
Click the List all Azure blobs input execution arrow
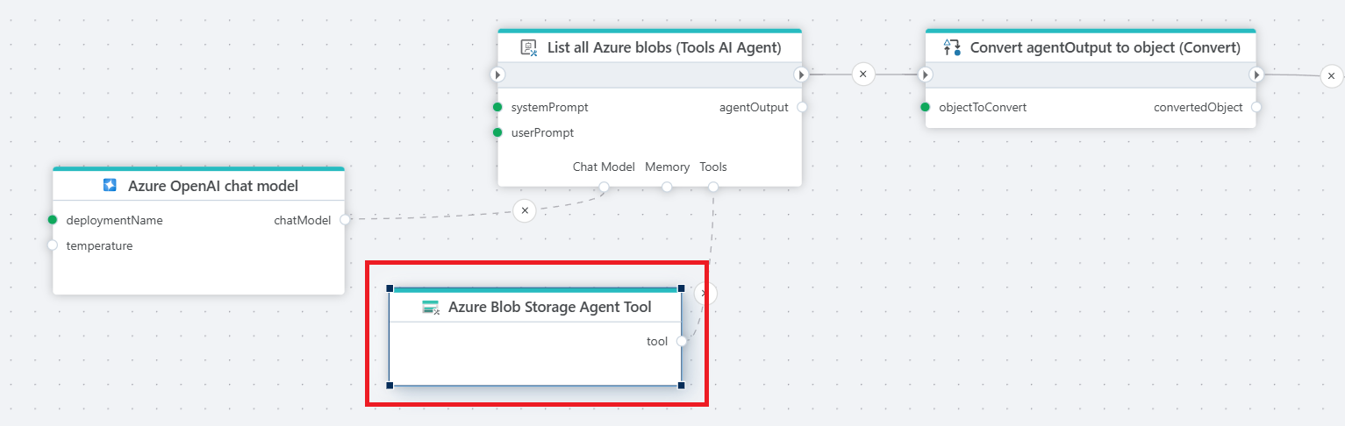point(497,75)
